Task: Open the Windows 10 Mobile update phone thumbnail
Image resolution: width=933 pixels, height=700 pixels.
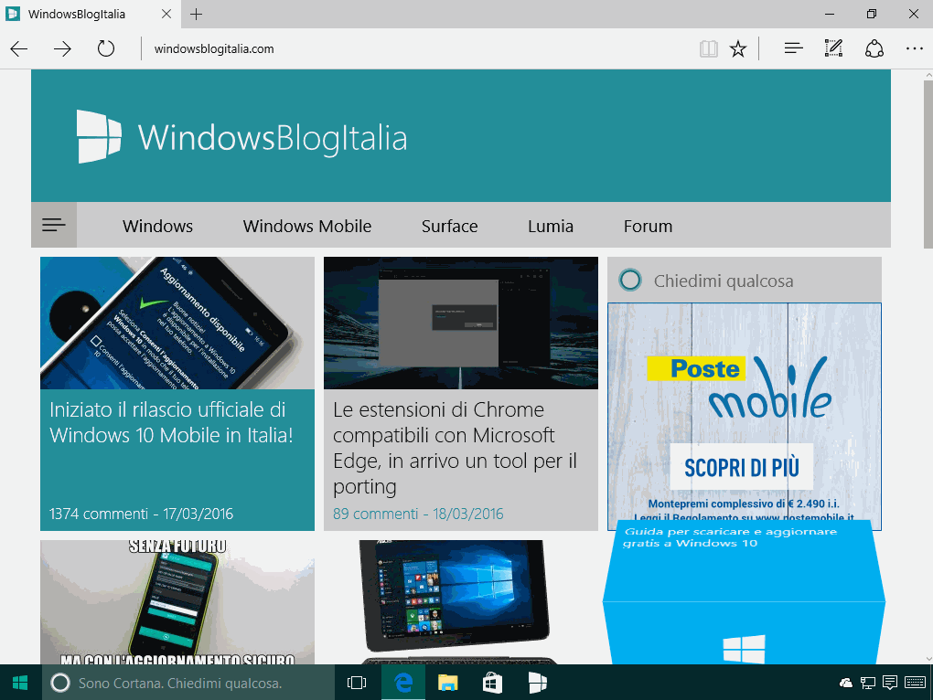Action: tap(177, 323)
